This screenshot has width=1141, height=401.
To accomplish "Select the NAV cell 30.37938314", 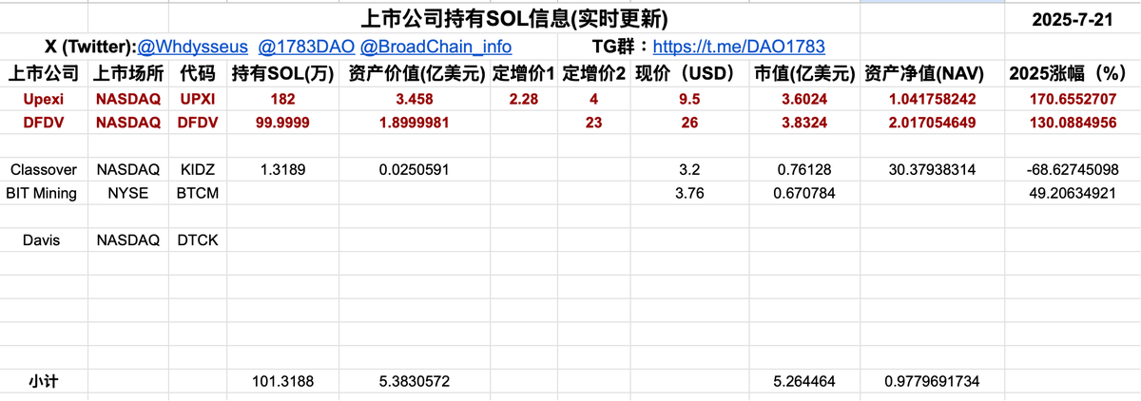I will [934, 170].
